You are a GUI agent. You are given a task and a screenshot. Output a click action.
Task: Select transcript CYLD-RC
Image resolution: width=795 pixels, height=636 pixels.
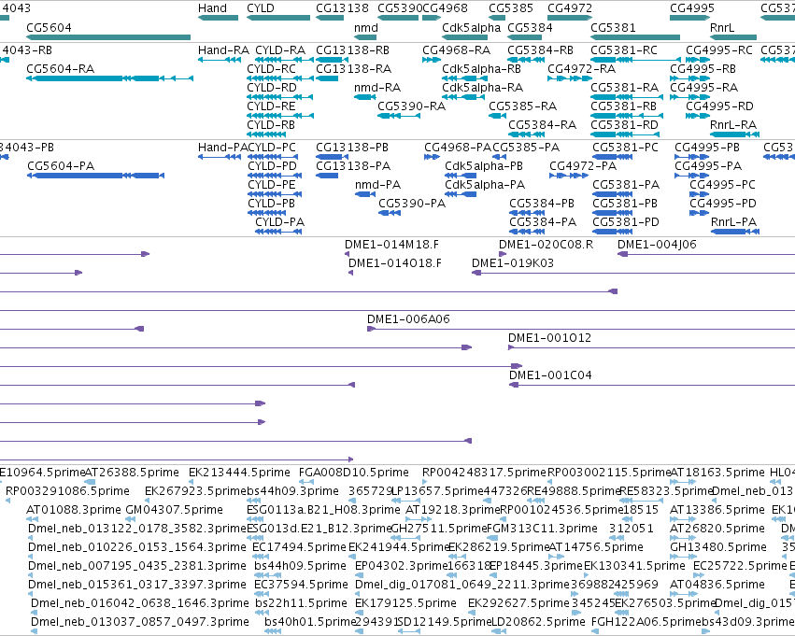271,69
